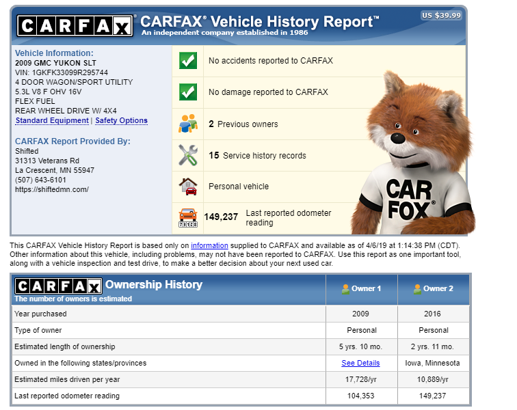
Task: Click the 'No damage reported to CARFAX' text
Action: (268, 92)
